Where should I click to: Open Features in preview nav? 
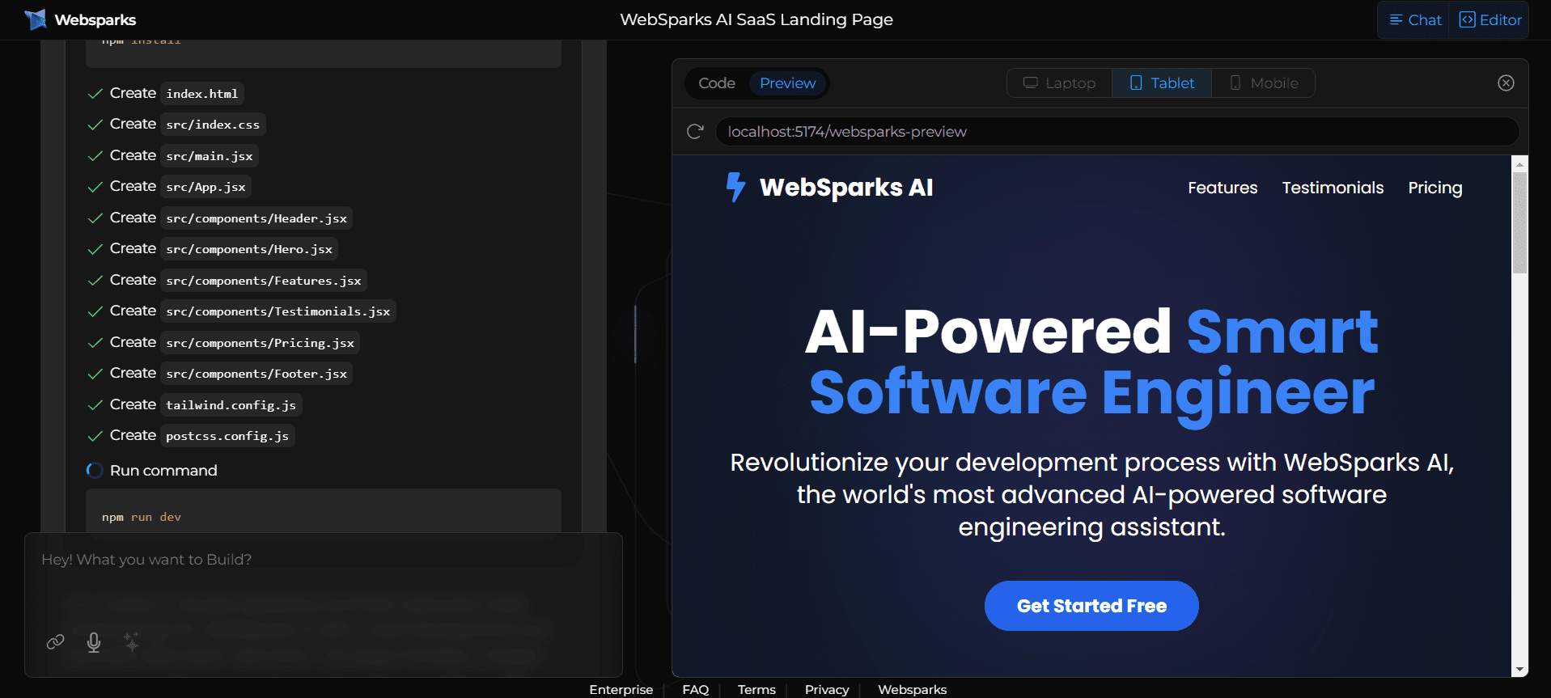(1223, 188)
